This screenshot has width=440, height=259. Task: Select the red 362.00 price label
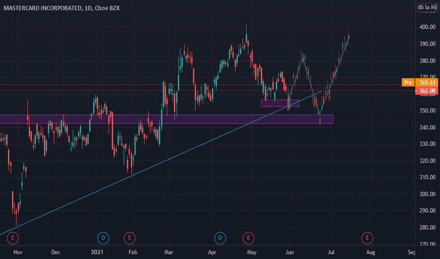tap(426, 91)
